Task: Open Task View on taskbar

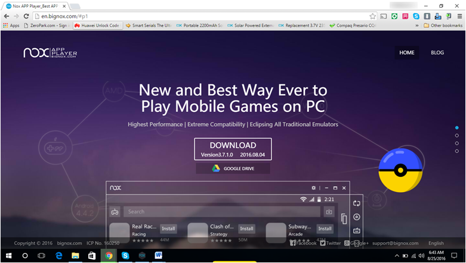Action: 41,256
